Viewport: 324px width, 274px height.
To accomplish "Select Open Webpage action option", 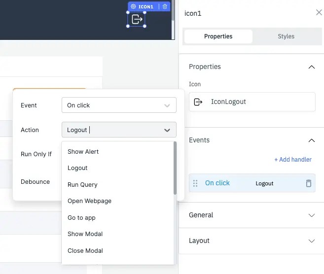I will (x=89, y=201).
